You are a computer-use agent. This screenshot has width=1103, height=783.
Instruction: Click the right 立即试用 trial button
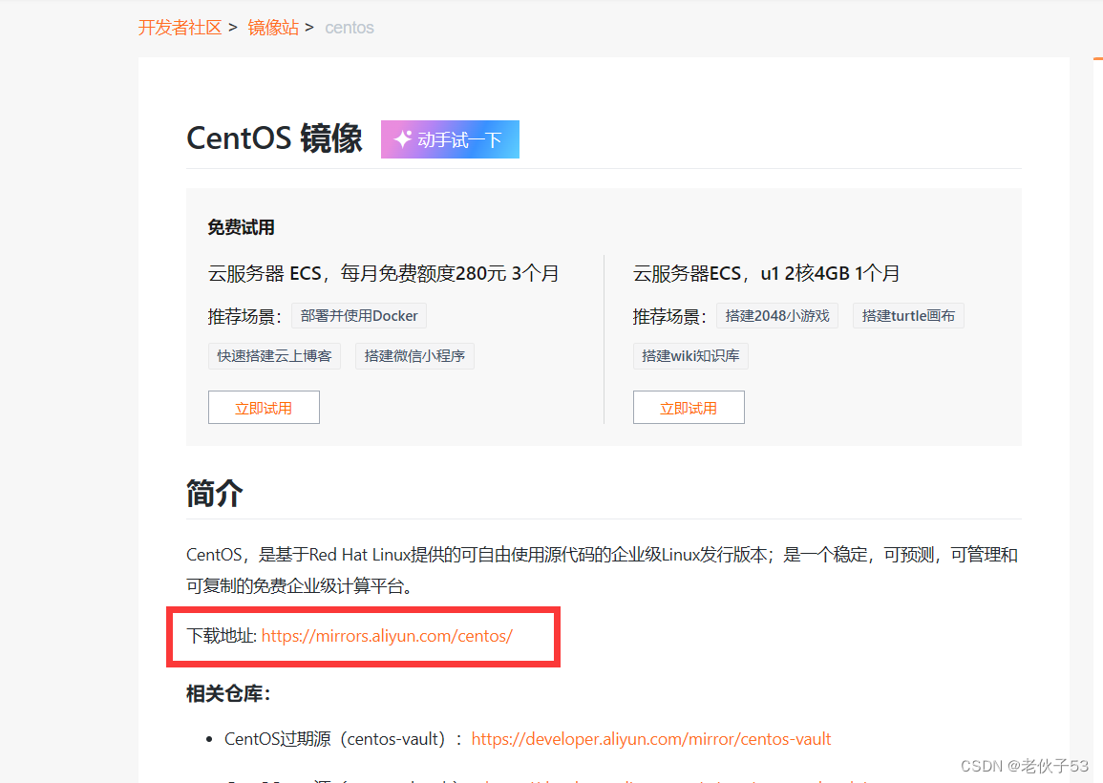pos(689,407)
